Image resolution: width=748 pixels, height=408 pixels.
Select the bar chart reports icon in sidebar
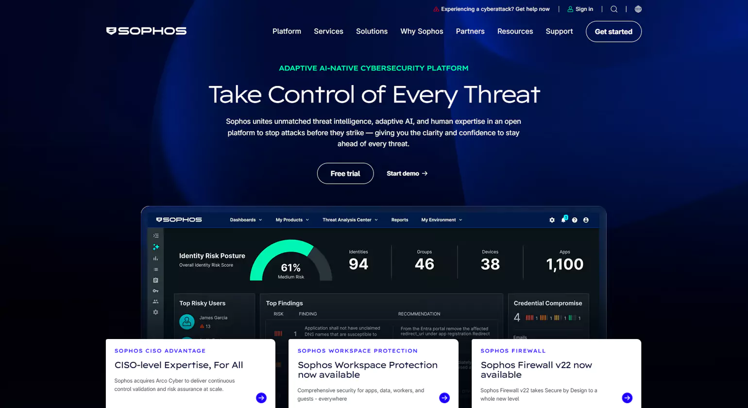(156, 258)
